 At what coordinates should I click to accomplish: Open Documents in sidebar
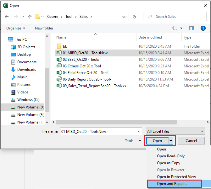[x=27, y=62]
